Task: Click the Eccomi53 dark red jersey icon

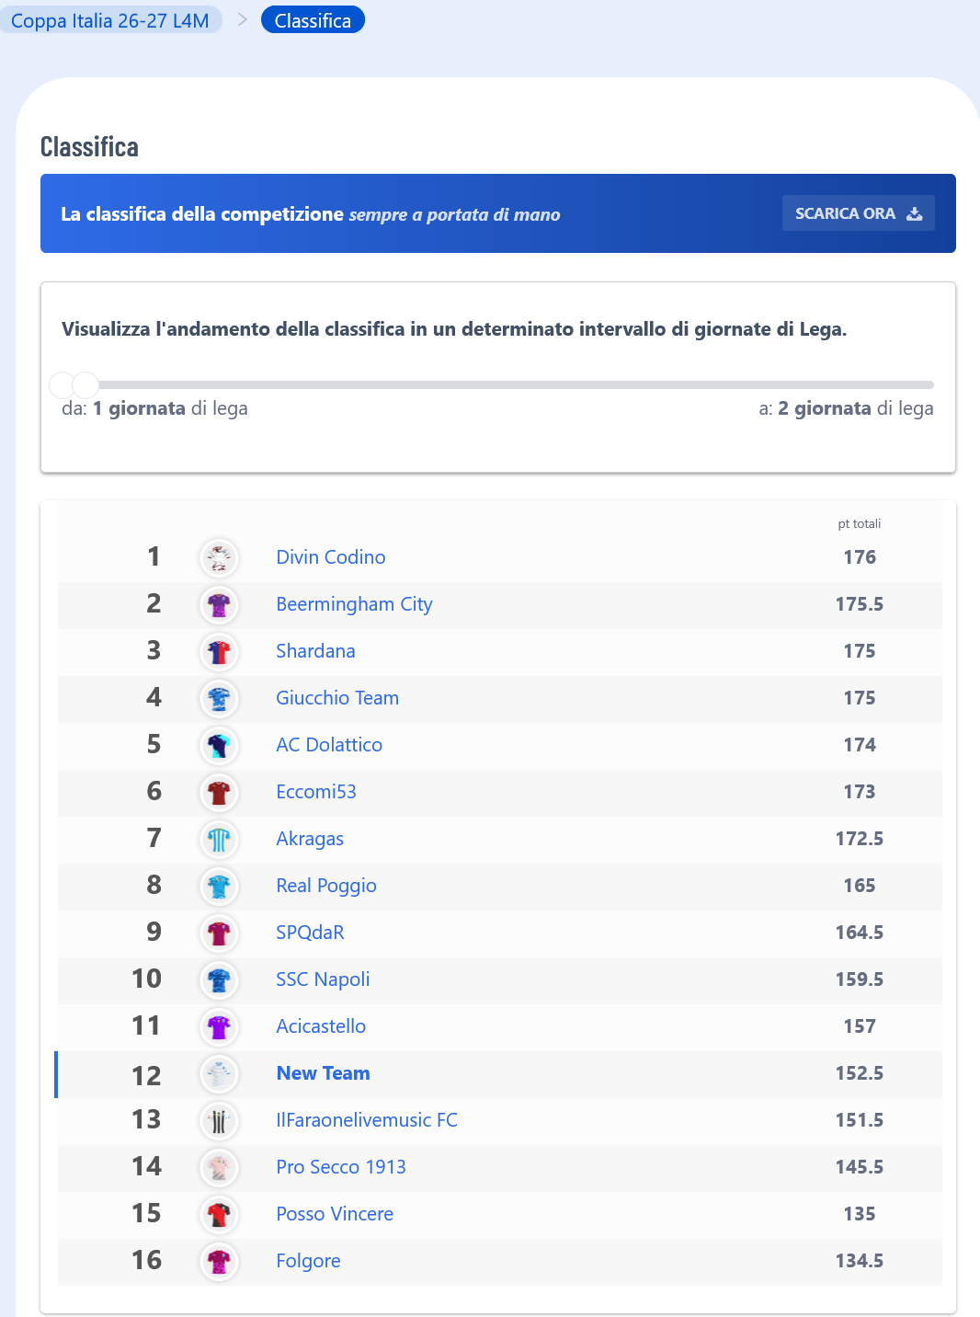Action: (x=219, y=792)
